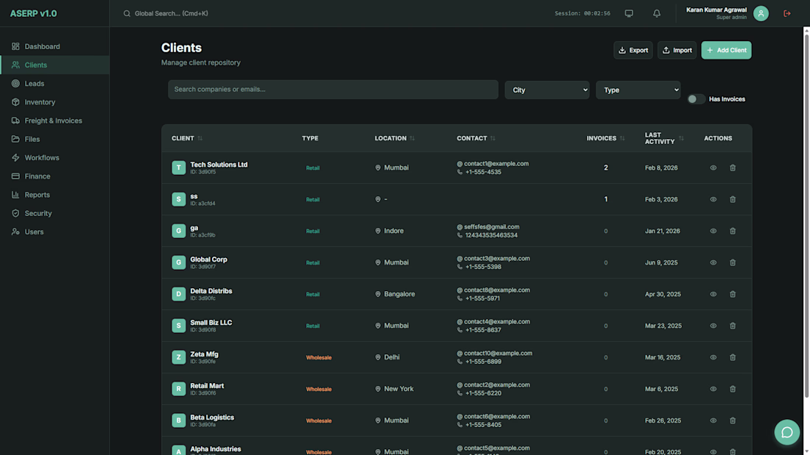Screen dimensions: 810x455
Task: Delete the Tech Solutions Ltd client
Action: [x=733, y=168]
